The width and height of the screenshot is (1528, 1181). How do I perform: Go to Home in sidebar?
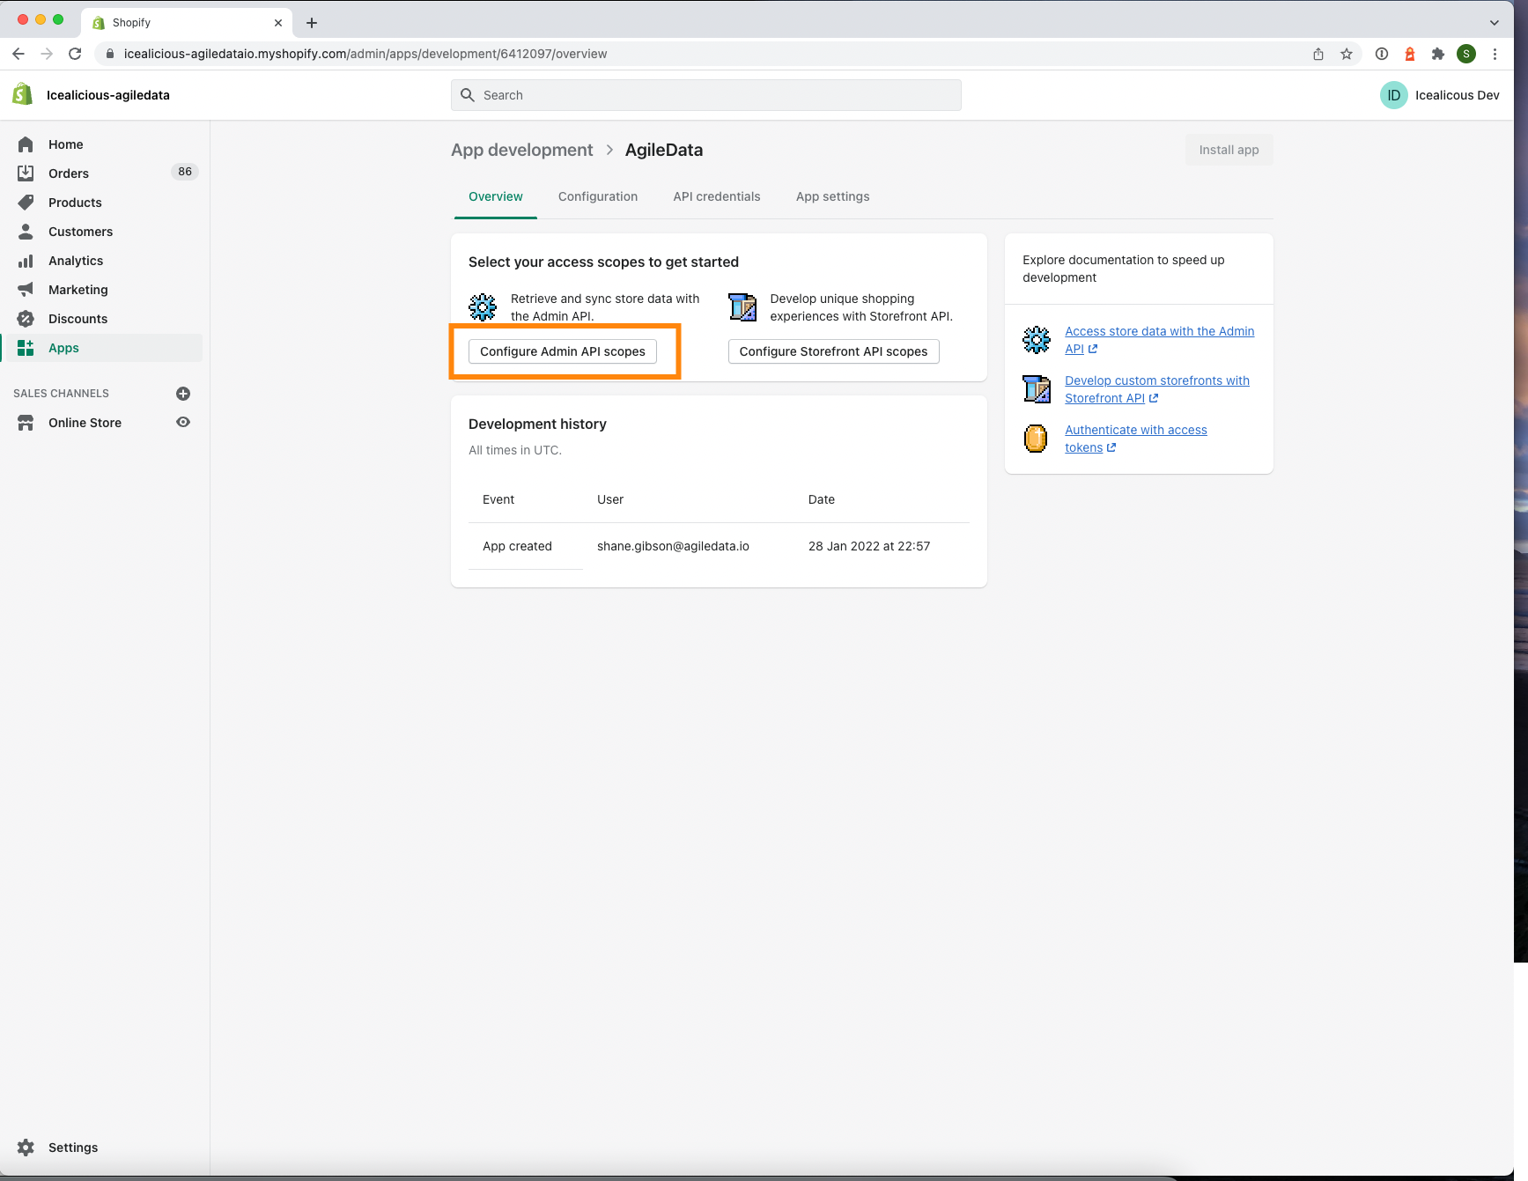tap(66, 144)
